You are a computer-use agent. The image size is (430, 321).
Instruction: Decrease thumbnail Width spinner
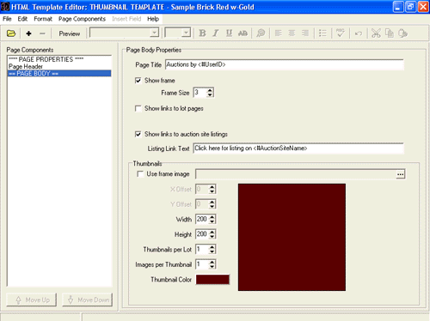tap(212, 221)
